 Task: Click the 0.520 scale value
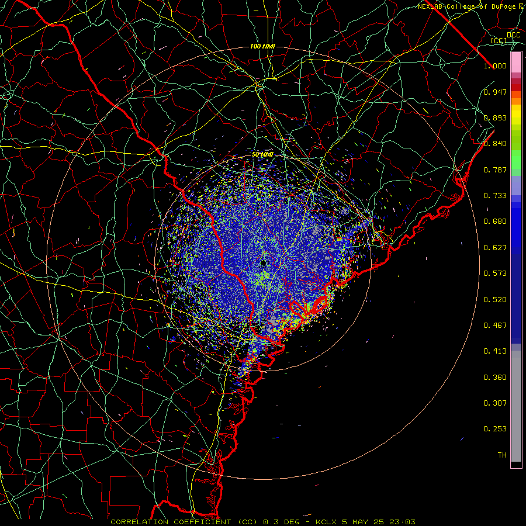(495, 300)
